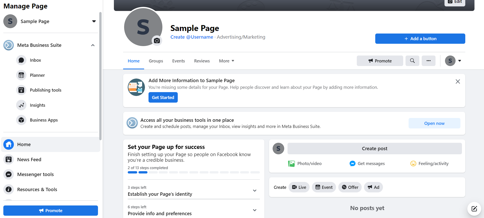Click the floating compose message icon

474,209
